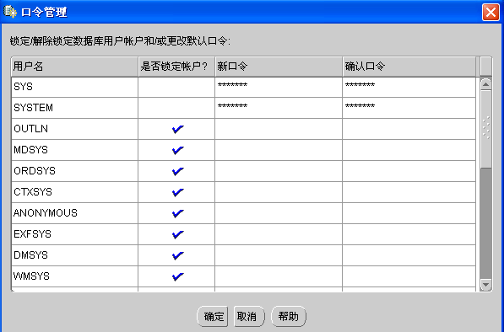
Task: Toggle the CTXSYS lock checkmark
Action: pyautogui.click(x=177, y=192)
